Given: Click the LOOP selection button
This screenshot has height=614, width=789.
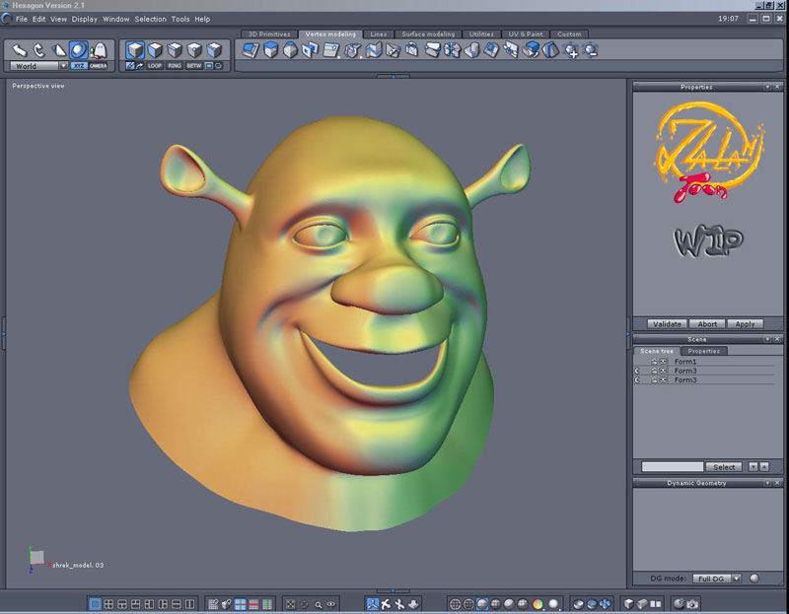Looking at the screenshot, I should click(155, 66).
